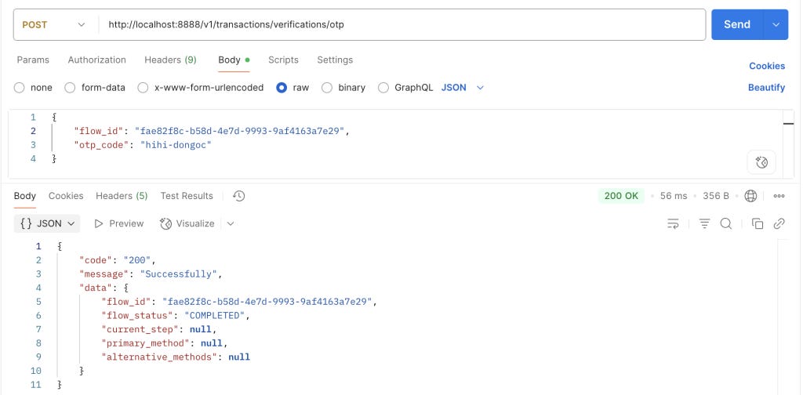The width and height of the screenshot is (803, 395).
Task: Click the response flow_id value
Action: (267, 302)
